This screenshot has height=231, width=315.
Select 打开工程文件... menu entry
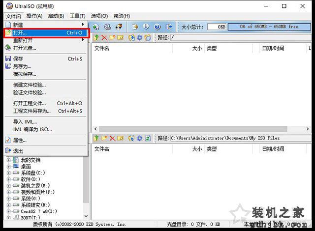click(46, 103)
